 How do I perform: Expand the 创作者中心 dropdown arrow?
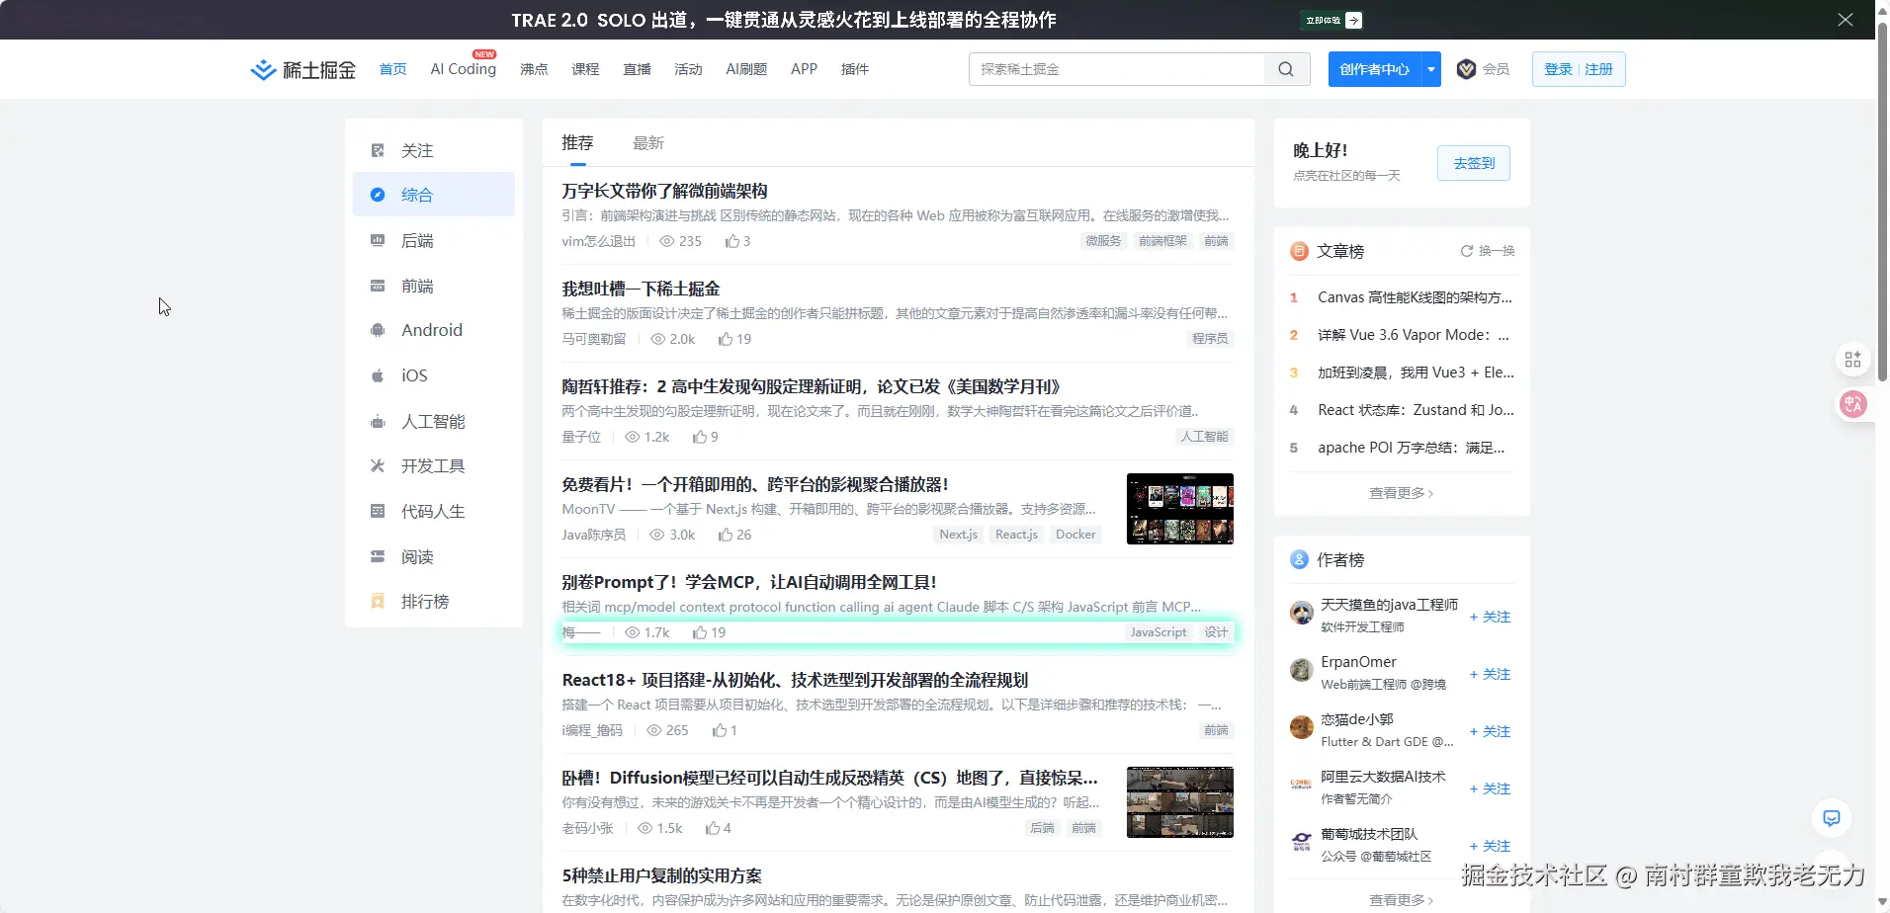point(1430,69)
